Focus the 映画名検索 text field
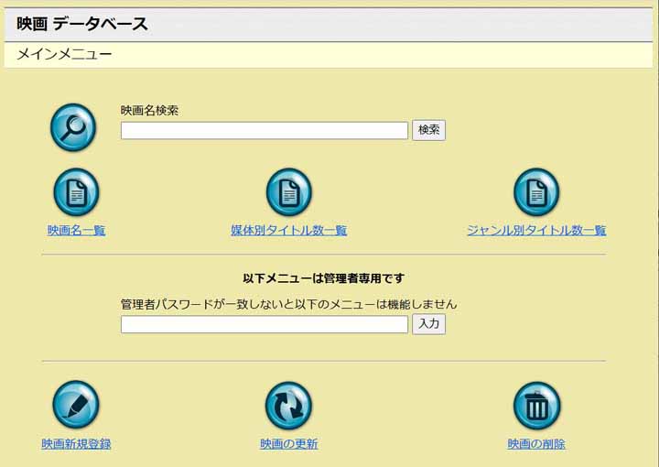The height and width of the screenshot is (467, 659). point(264,131)
